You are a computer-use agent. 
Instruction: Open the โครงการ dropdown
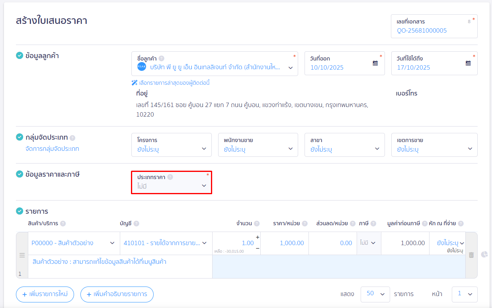[172, 145]
